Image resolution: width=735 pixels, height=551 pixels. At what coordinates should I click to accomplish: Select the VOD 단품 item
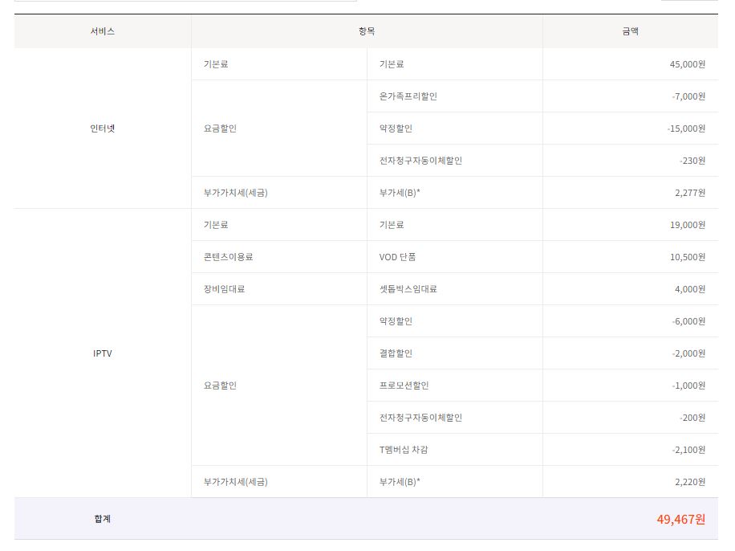pos(397,257)
